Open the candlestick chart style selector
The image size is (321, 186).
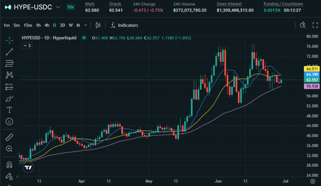coord(98,25)
